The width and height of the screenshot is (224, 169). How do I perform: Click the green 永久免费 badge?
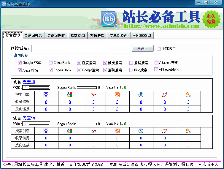211,19
